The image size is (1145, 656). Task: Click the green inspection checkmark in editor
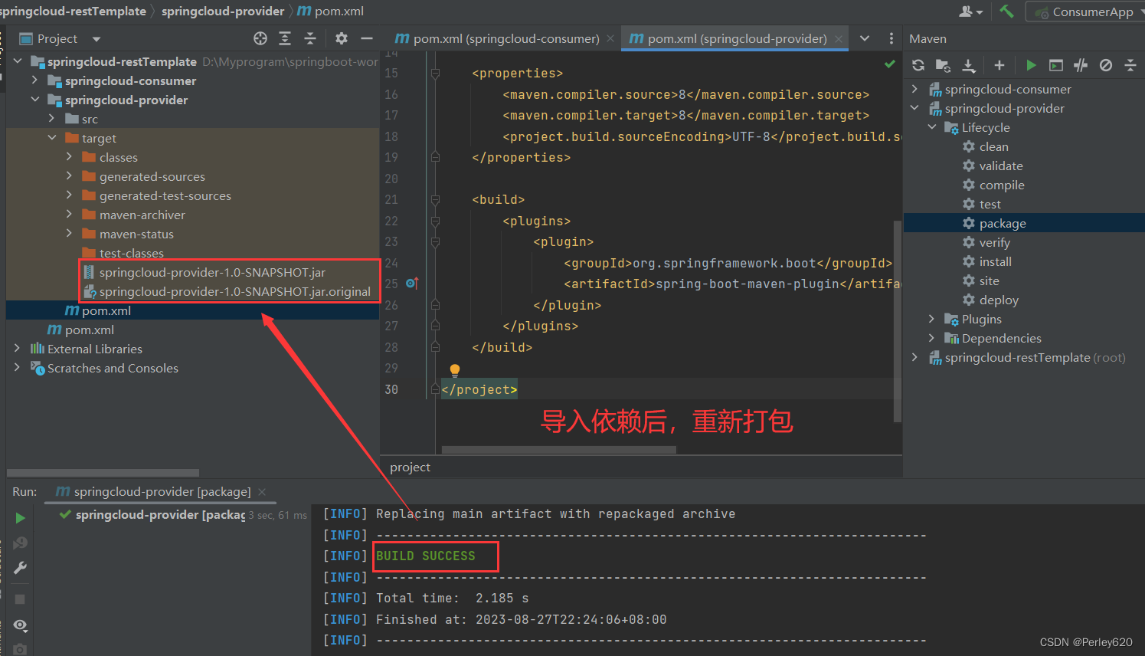[x=889, y=64]
